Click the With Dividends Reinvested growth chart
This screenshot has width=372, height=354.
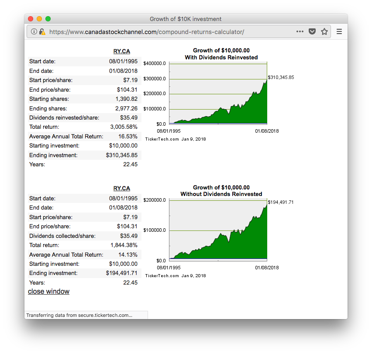coord(218,93)
